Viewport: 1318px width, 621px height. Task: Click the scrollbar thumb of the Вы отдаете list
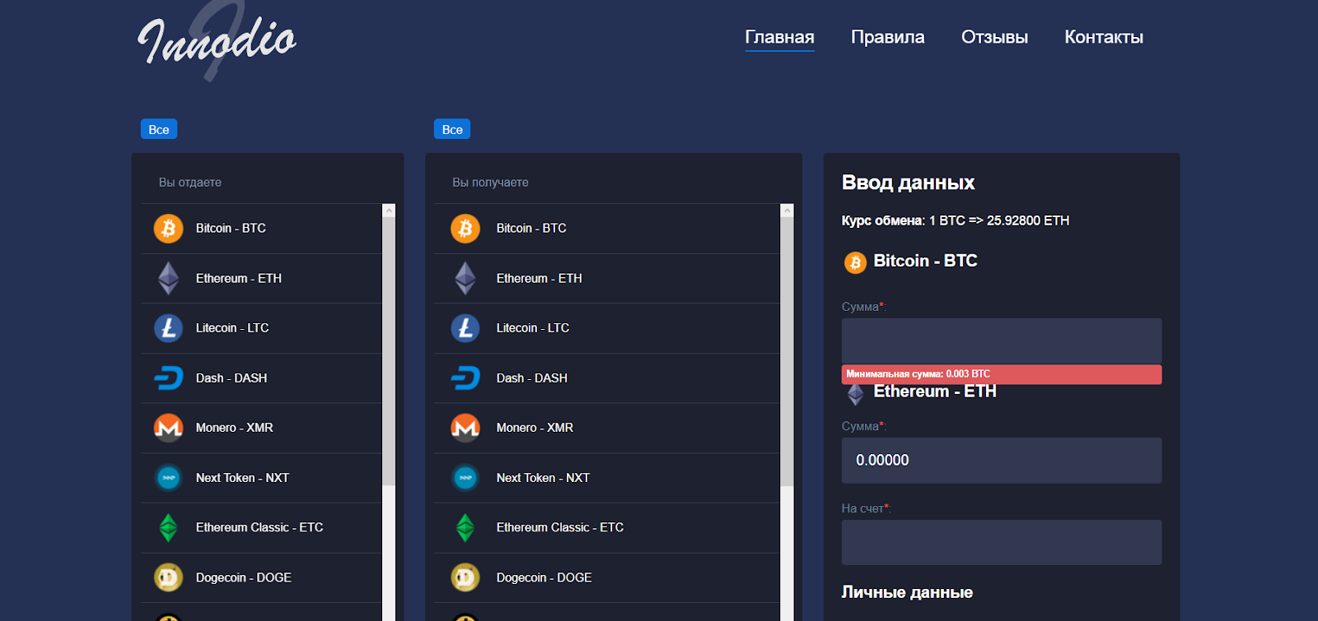389,351
